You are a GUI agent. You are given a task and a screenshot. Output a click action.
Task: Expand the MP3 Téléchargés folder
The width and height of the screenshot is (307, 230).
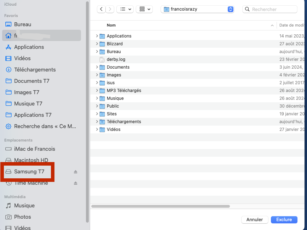tap(97, 91)
